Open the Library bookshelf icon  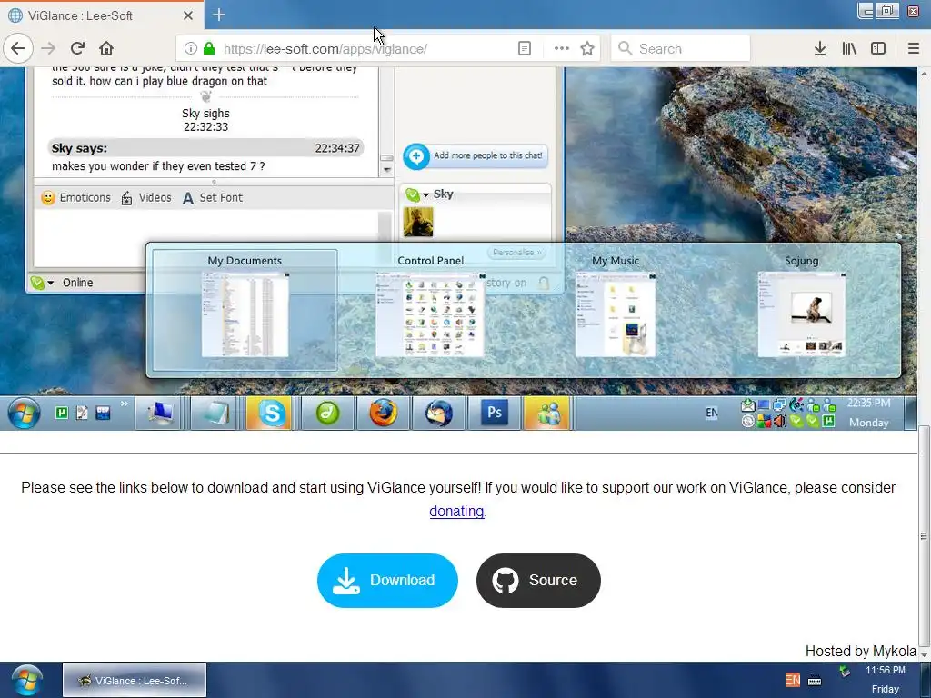pos(849,49)
